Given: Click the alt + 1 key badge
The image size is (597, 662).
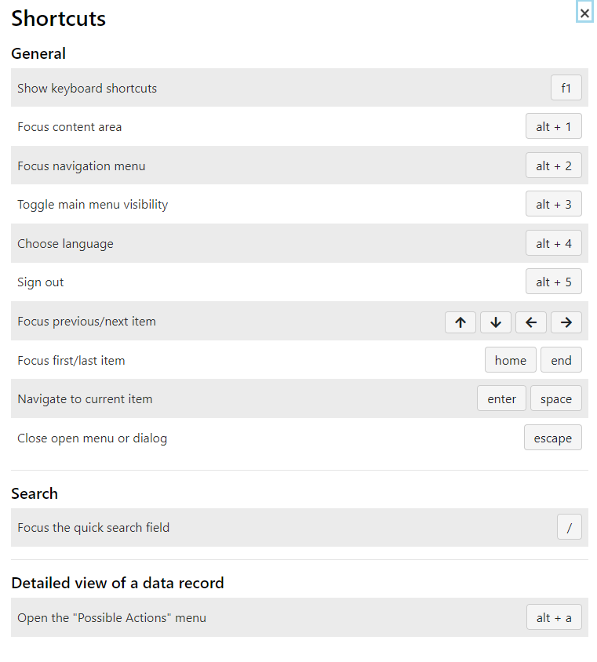Looking at the screenshot, I should point(554,127).
